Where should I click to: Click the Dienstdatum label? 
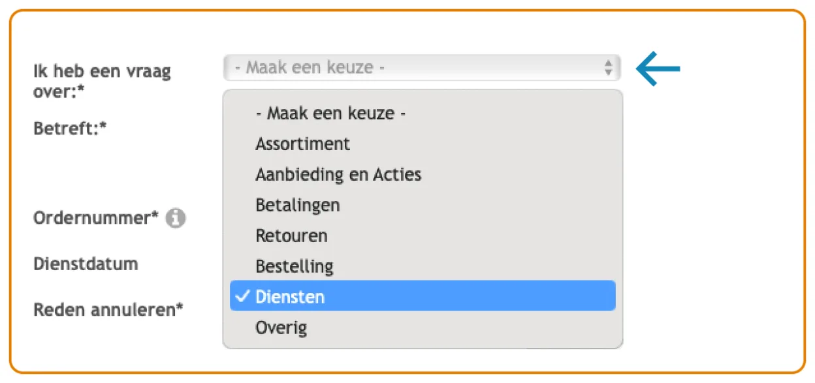(86, 264)
